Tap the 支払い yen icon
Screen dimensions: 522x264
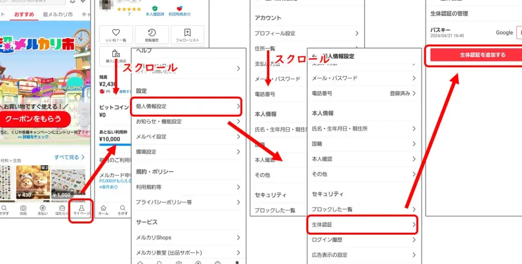[x=42, y=210]
